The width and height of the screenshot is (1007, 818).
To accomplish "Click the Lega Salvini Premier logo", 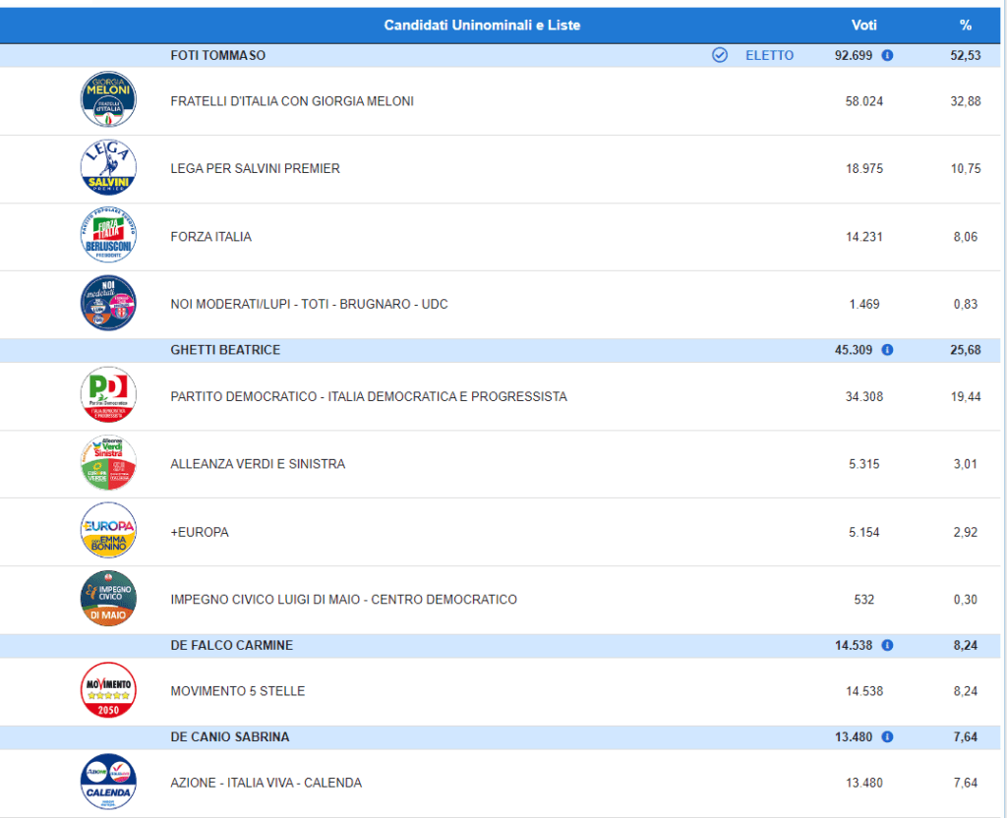I will tap(108, 168).
